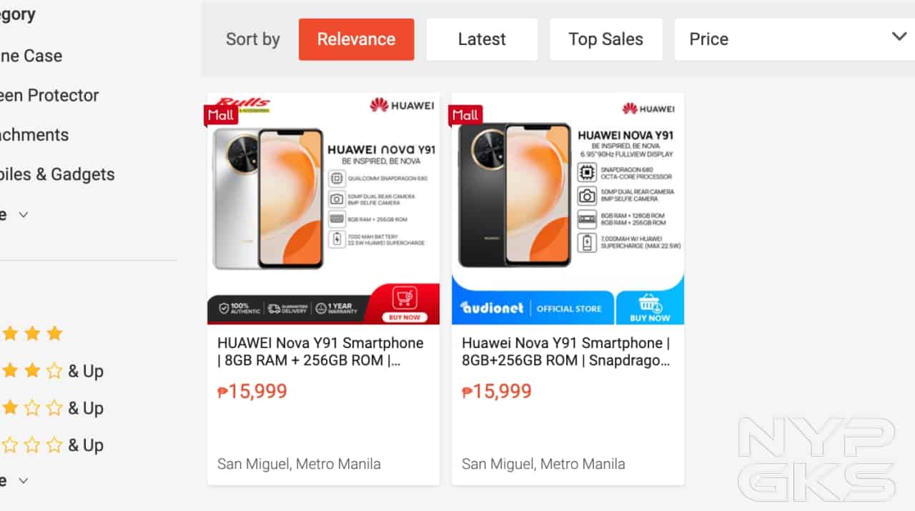
Task: Sort results by Top Sales
Action: (605, 39)
